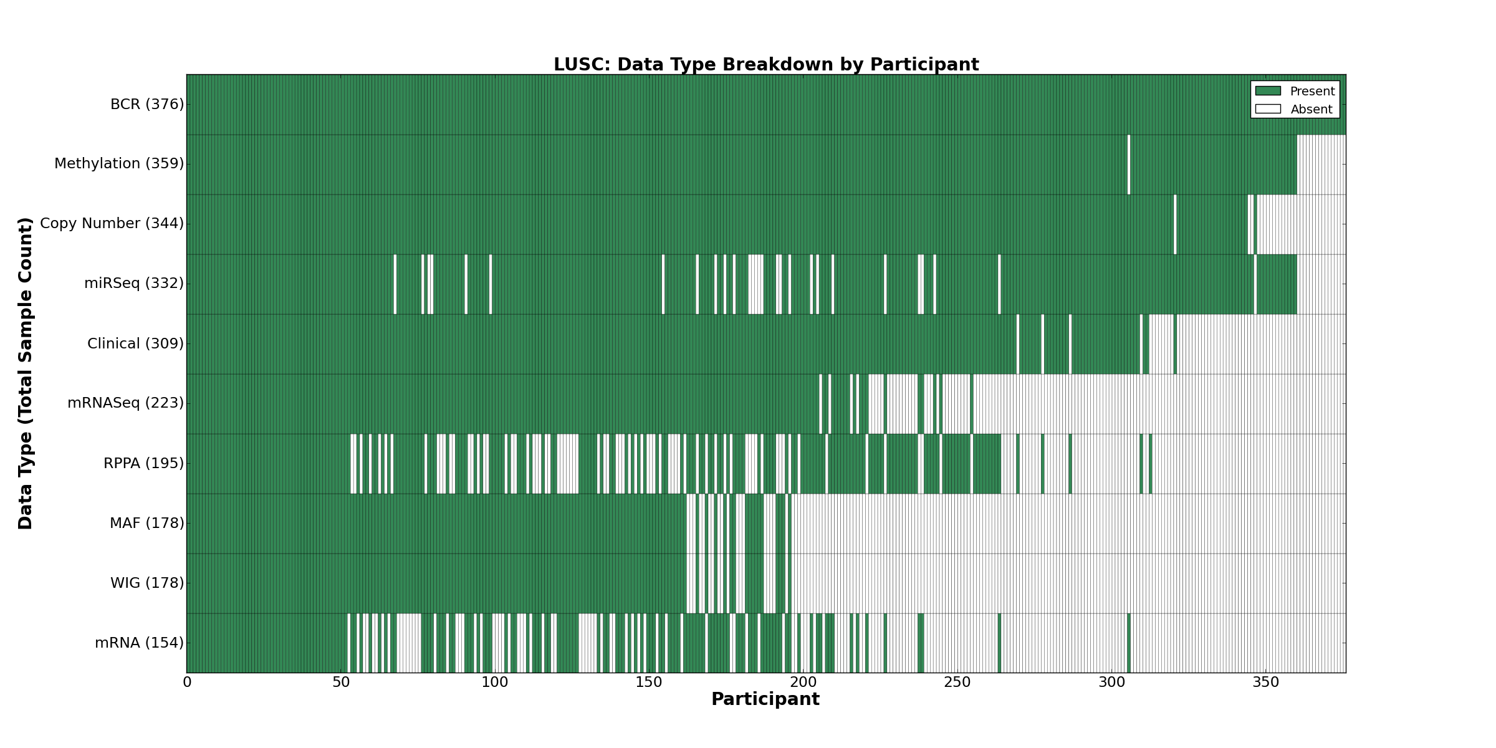
Task: Click the Copy Number (344) label
Action: pyautogui.click(x=112, y=224)
